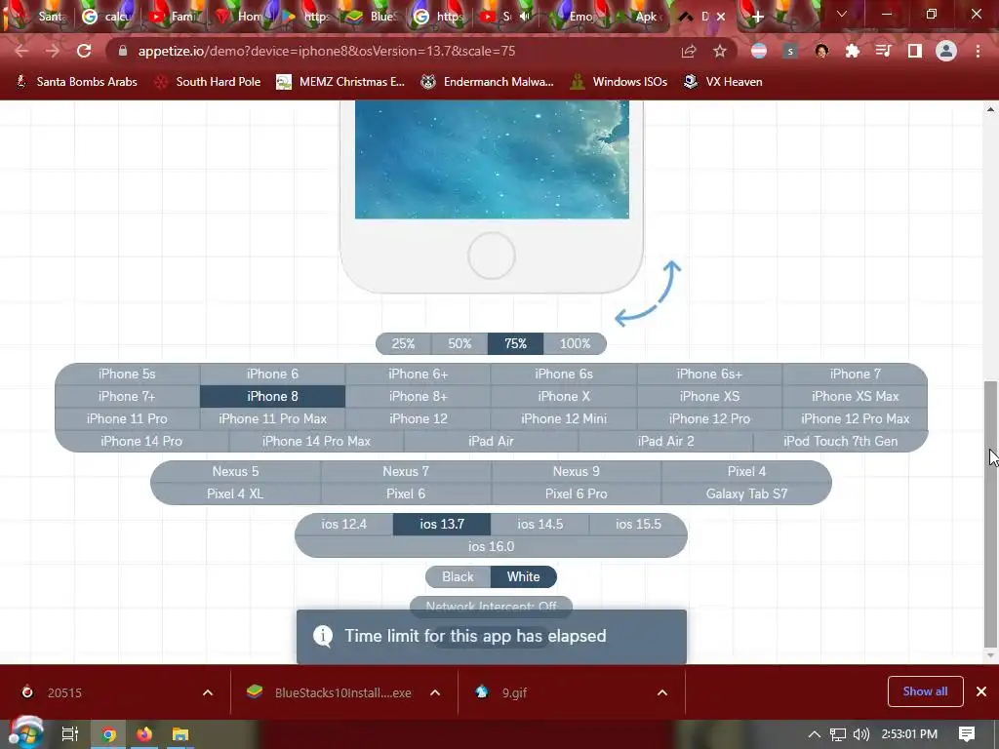Open the South Hard Pole bookmark
Image resolution: width=999 pixels, height=749 pixels.
[x=209, y=82]
